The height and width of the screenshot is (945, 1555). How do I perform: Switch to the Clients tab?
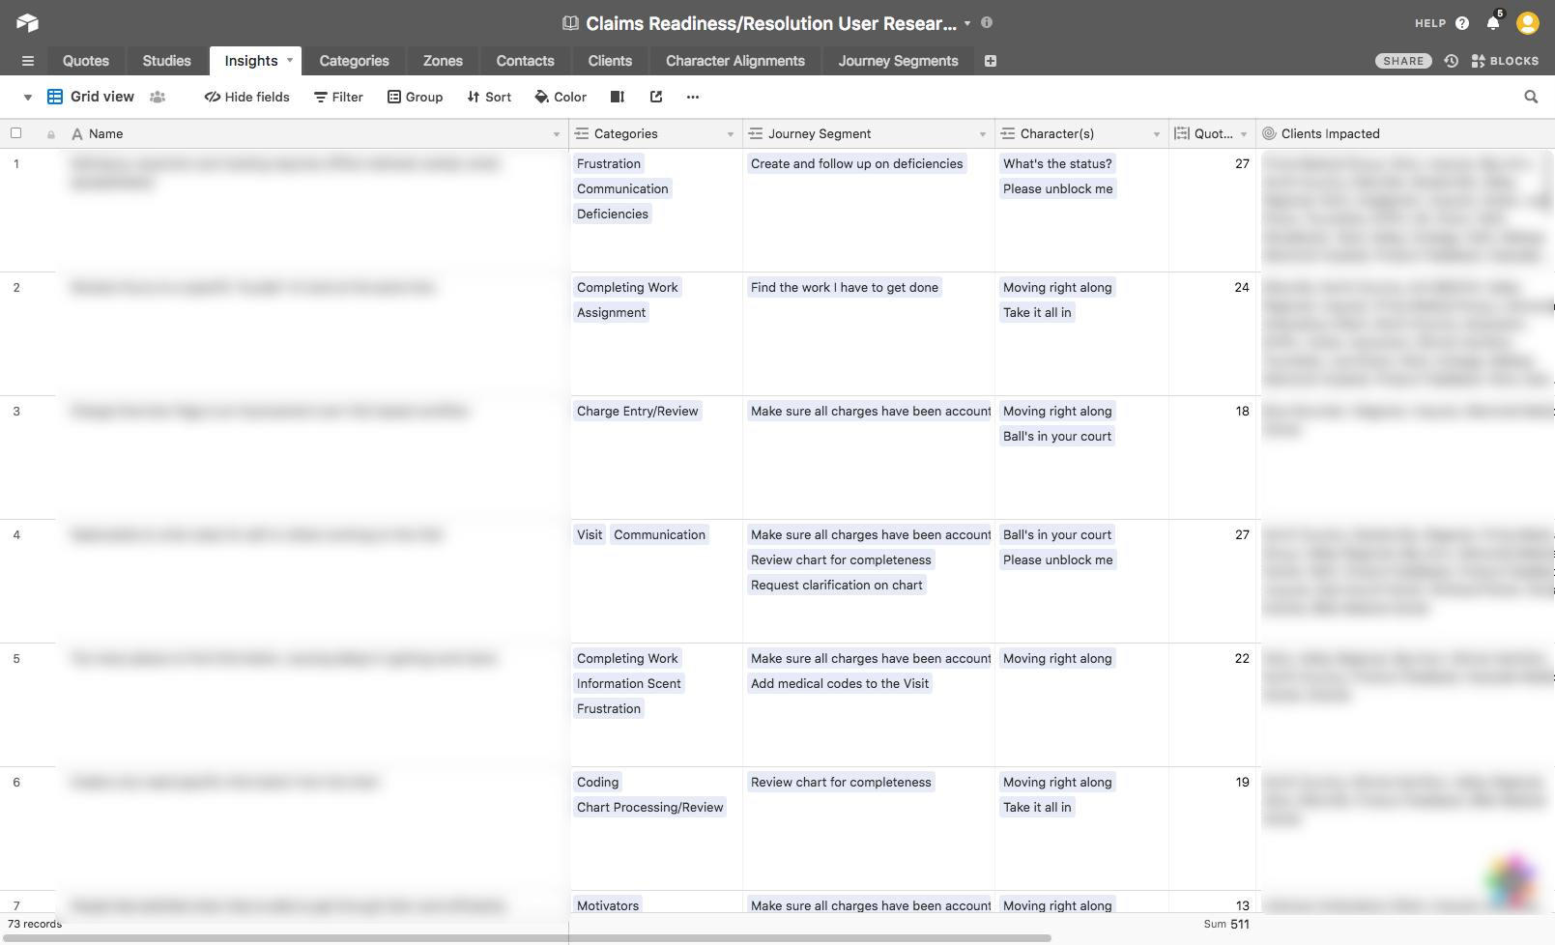coord(610,61)
